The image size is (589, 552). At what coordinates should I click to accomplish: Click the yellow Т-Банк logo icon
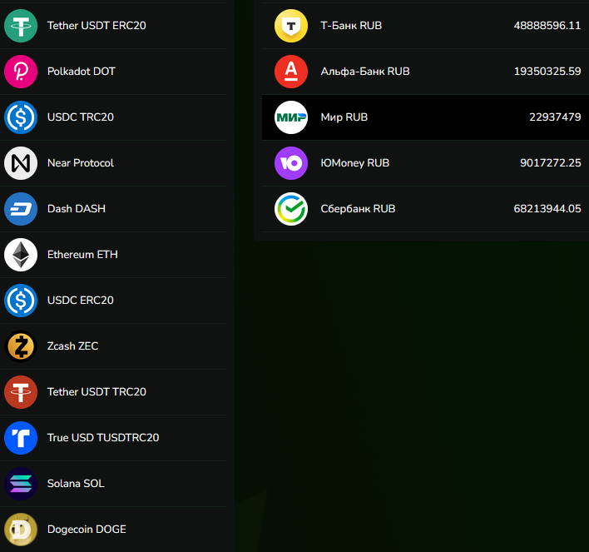(x=291, y=26)
